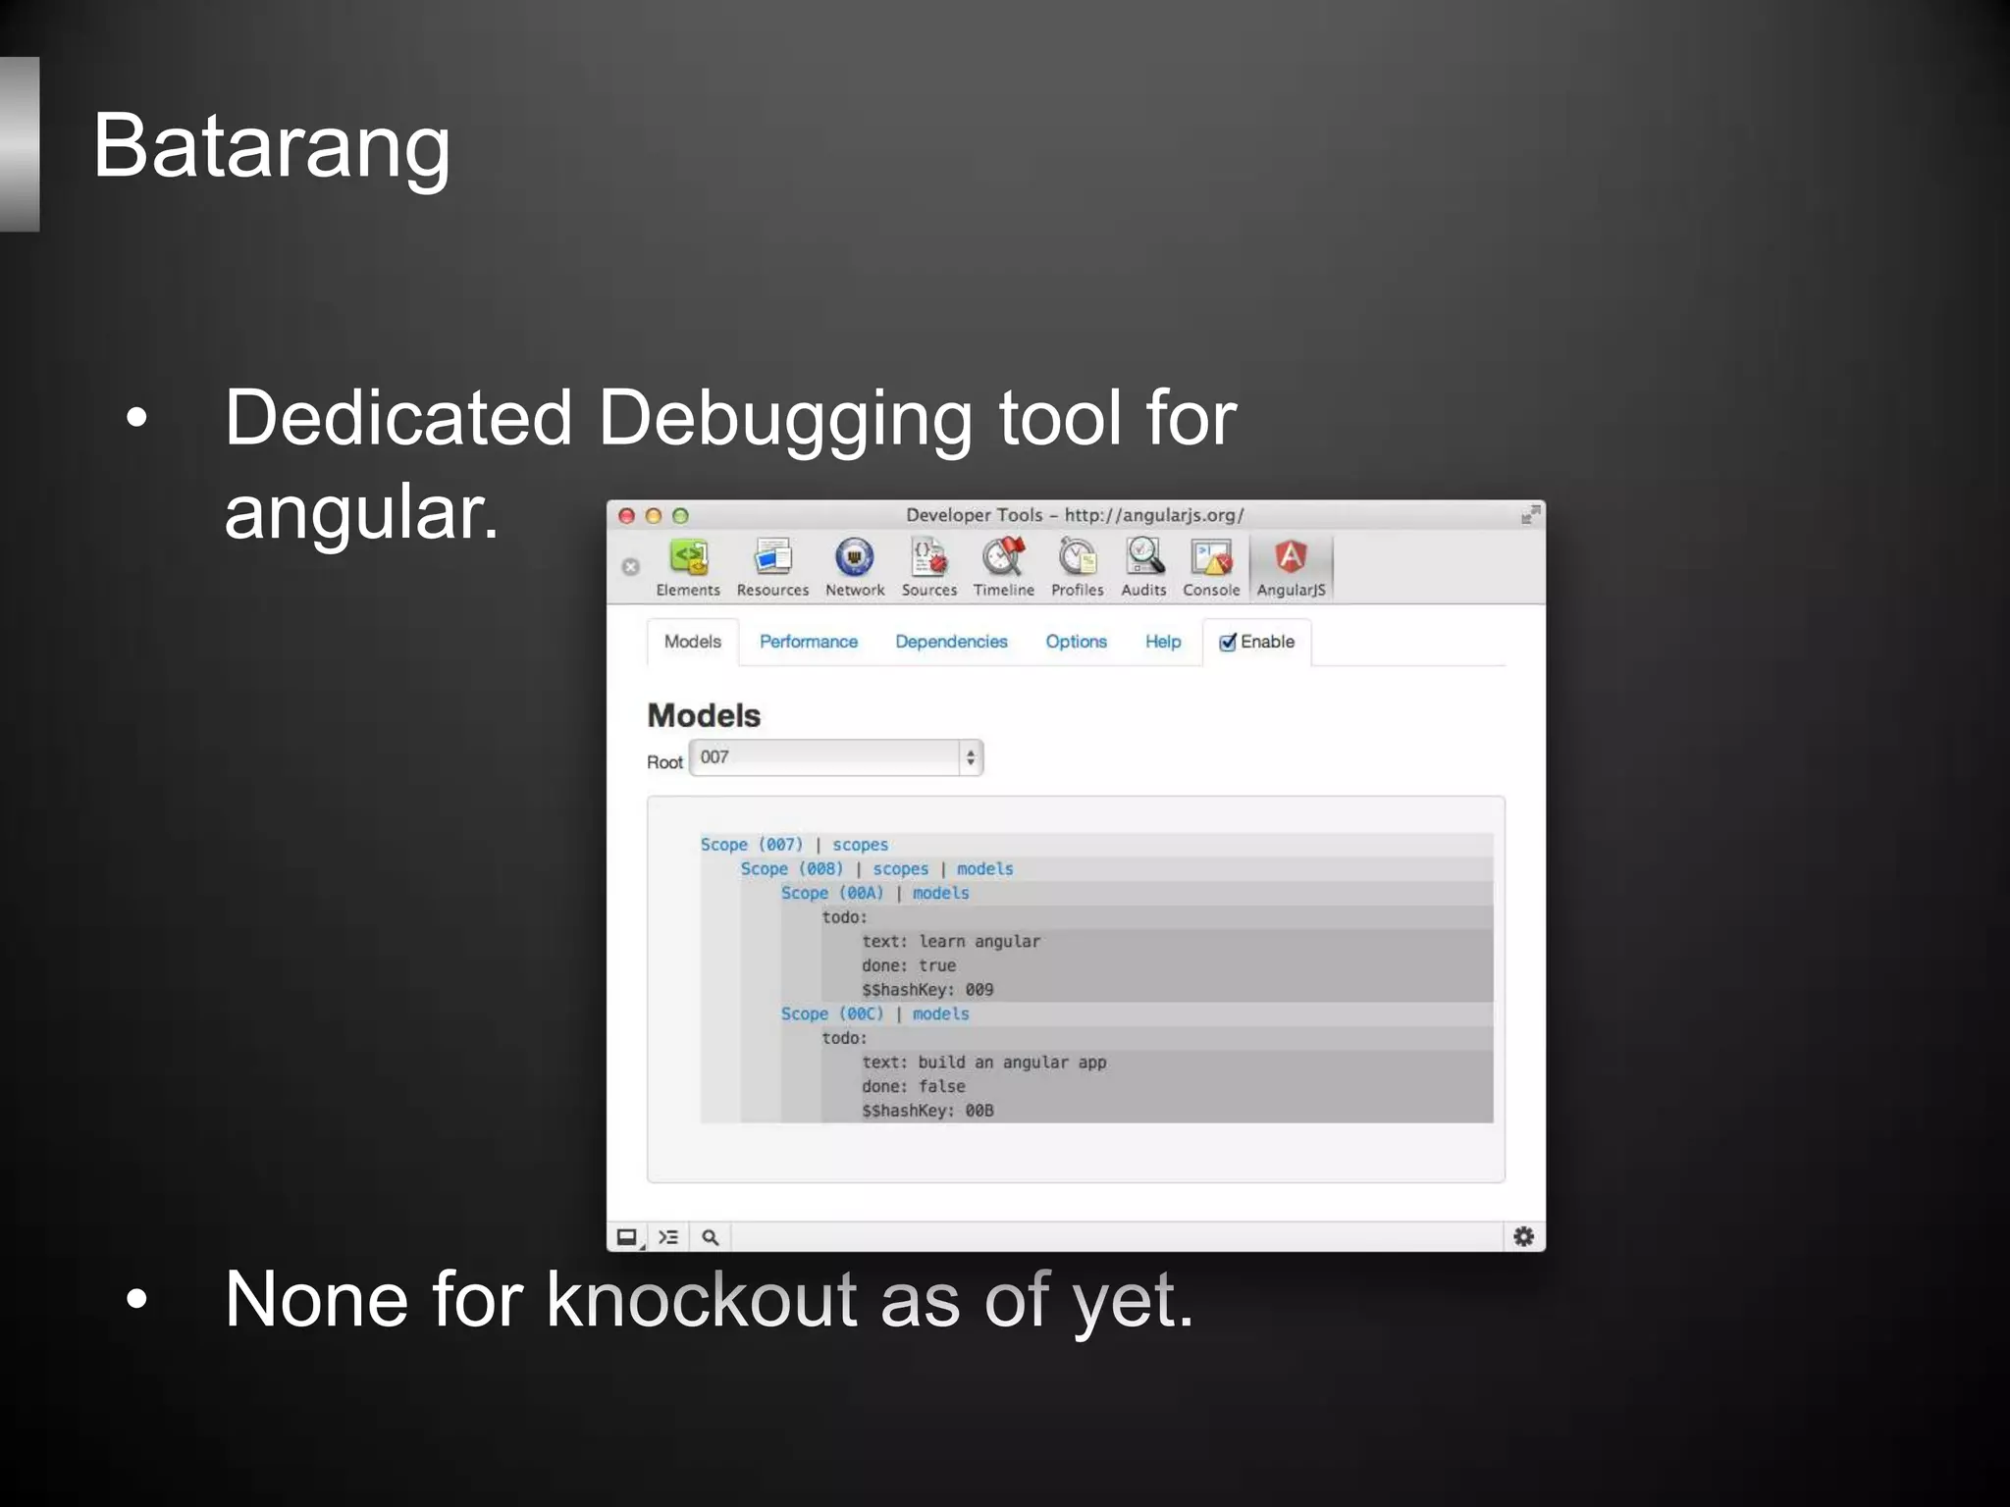The height and width of the screenshot is (1507, 2010).
Task: Open the Help tab
Action: [x=1163, y=642]
